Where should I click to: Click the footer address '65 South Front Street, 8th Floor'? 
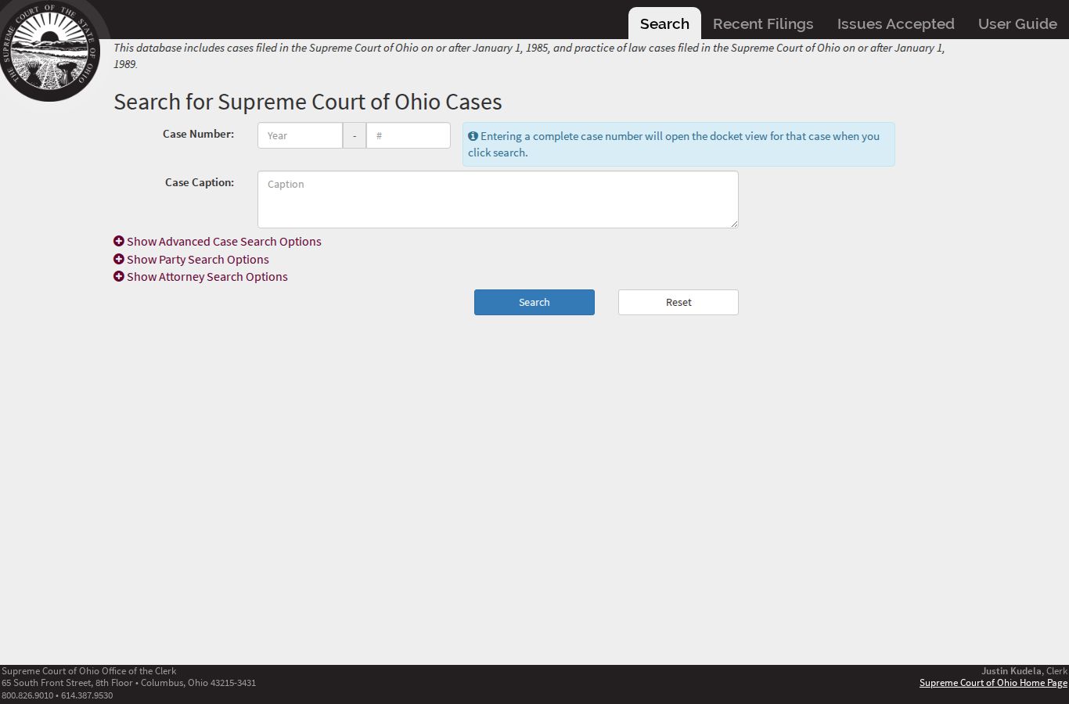click(x=67, y=683)
